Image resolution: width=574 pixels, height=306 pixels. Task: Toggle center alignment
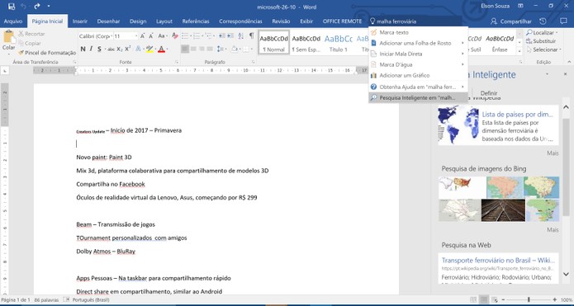(193, 49)
